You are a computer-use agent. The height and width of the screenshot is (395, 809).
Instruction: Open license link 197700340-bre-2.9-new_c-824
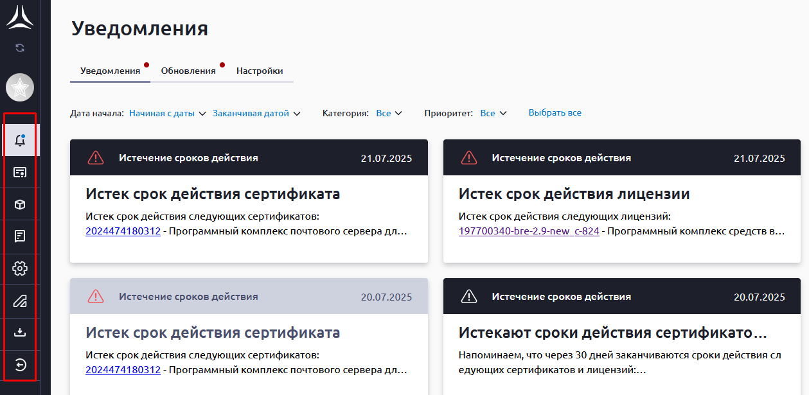click(529, 231)
